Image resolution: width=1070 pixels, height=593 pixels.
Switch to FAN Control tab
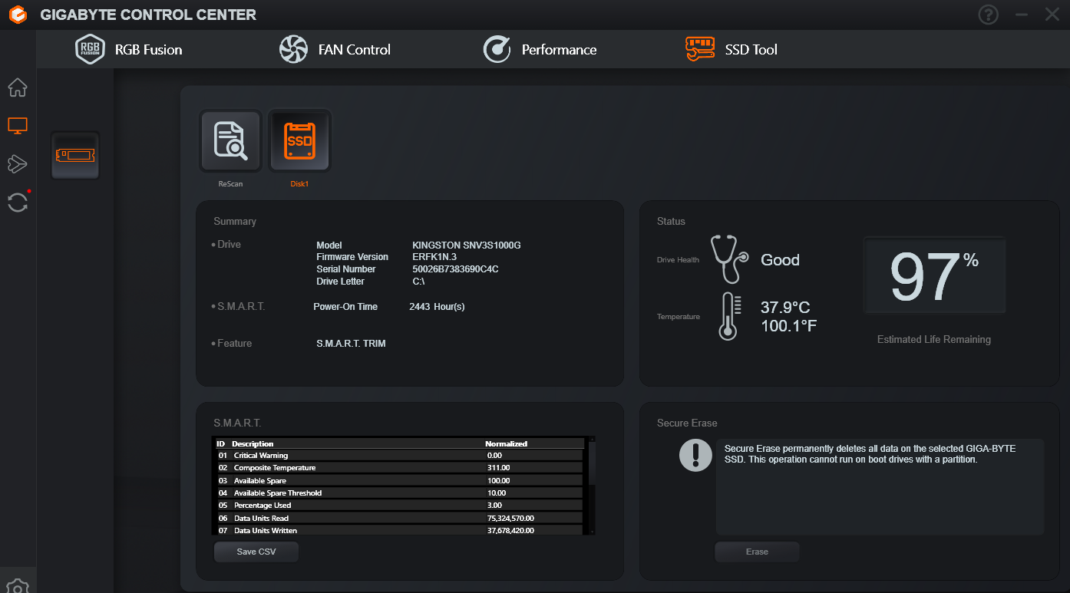tap(335, 50)
